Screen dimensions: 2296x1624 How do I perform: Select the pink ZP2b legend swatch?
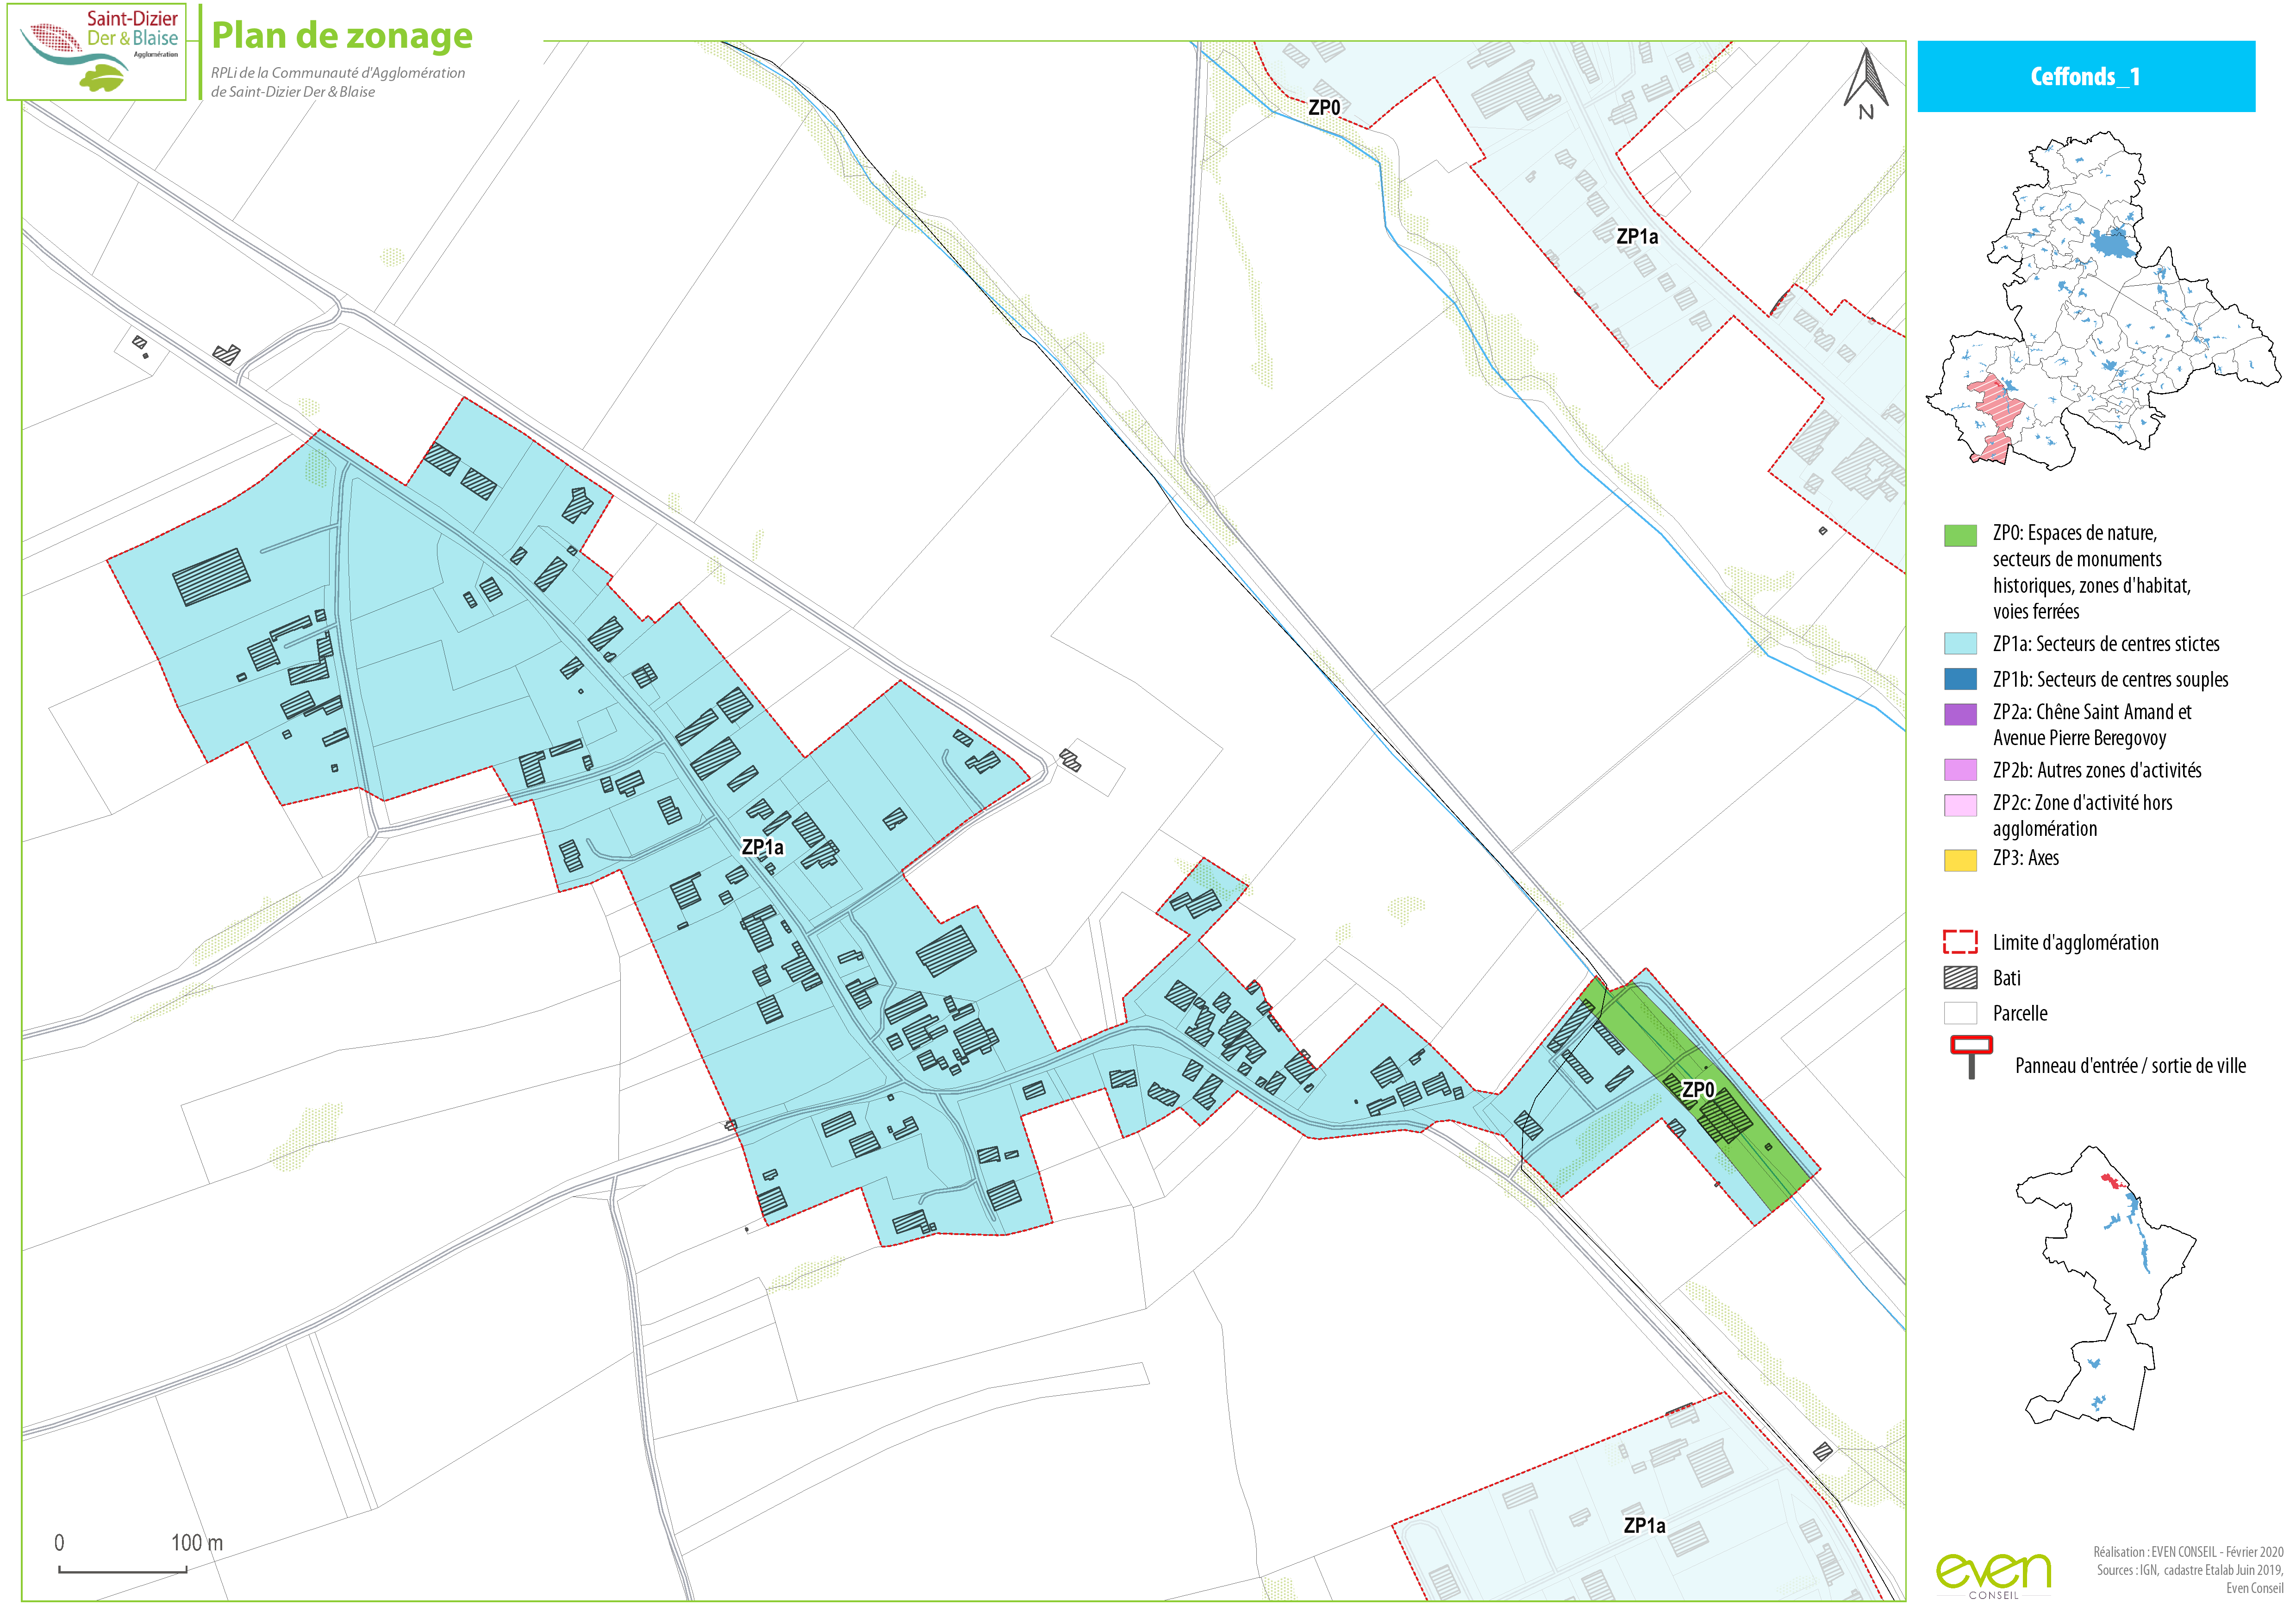(1960, 771)
